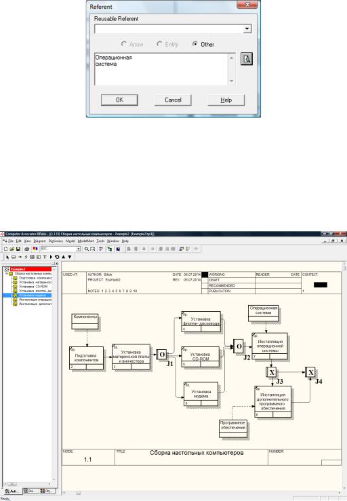Select the junction tool in palette
Viewport: 347px width, 501px height.
(33, 257)
